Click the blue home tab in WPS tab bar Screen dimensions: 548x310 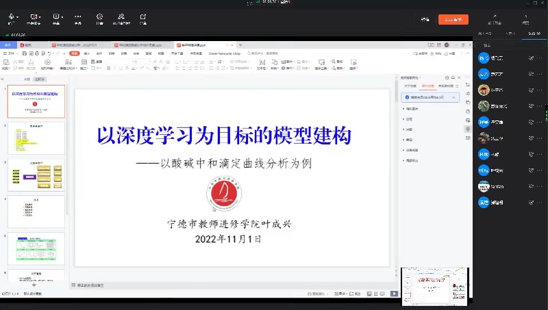click(x=8, y=45)
